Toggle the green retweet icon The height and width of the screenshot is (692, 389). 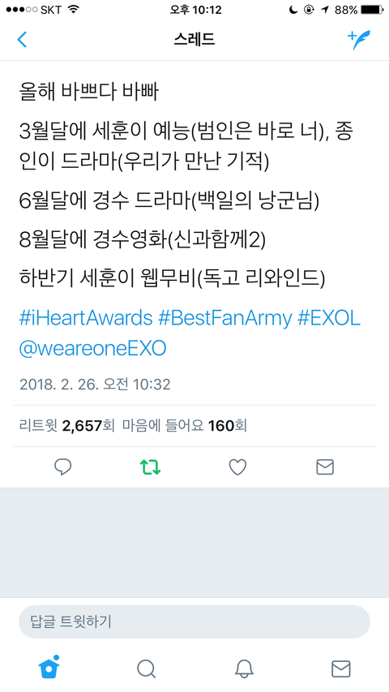150,467
